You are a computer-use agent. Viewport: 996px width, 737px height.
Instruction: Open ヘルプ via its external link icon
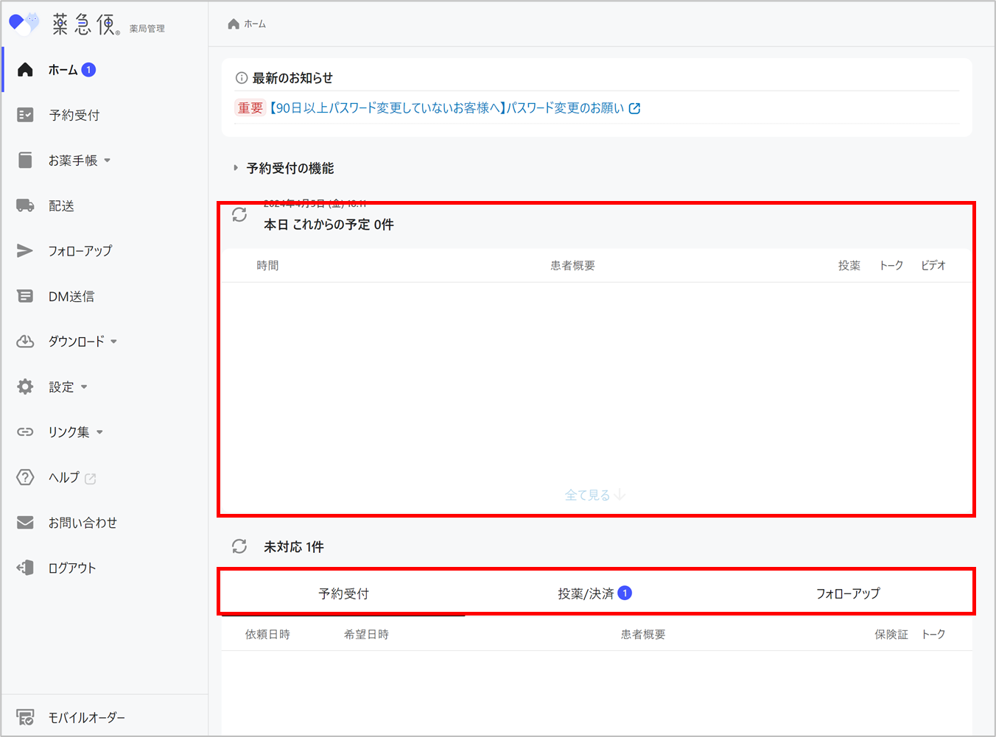click(x=90, y=478)
